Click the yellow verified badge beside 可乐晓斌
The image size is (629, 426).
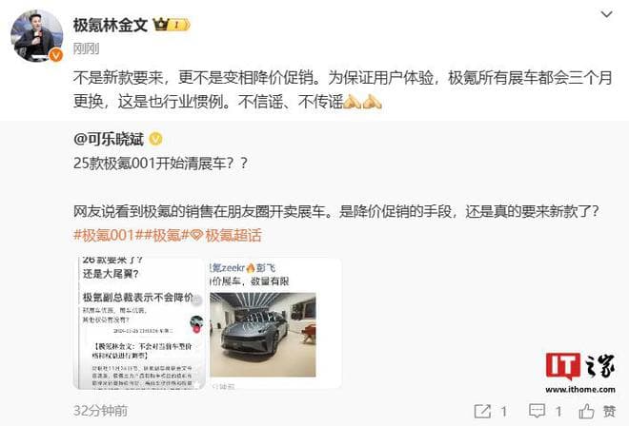pyautogui.click(x=155, y=139)
